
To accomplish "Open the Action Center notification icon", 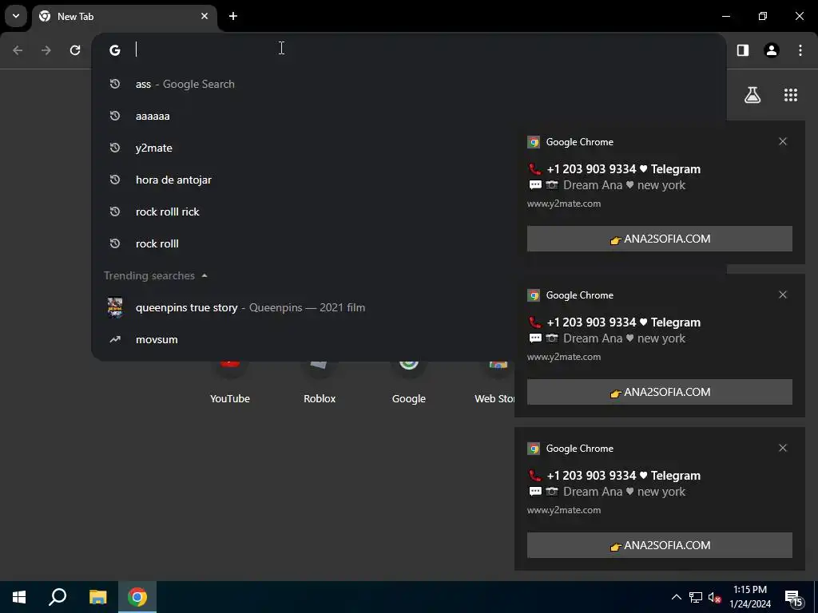I will [793, 598].
